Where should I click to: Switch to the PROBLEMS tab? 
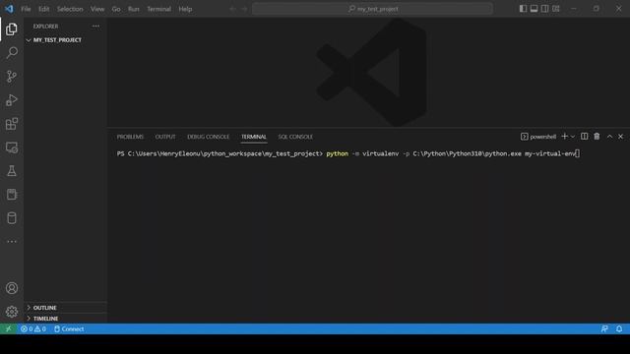point(130,137)
